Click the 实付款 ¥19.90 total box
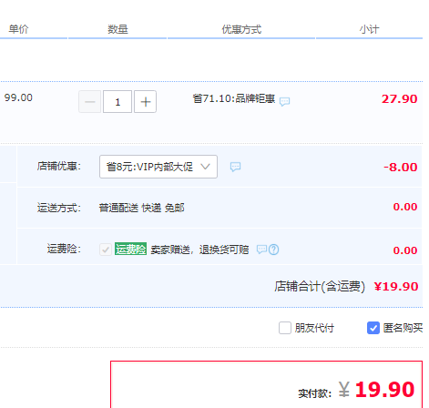This screenshot has height=408, width=429. (266, 384)
